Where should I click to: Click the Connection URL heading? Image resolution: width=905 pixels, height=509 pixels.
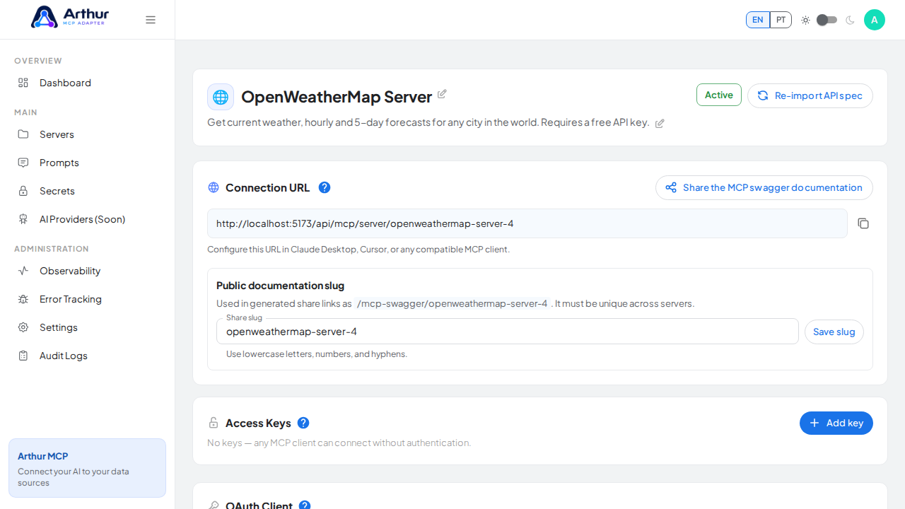[267, 187]
